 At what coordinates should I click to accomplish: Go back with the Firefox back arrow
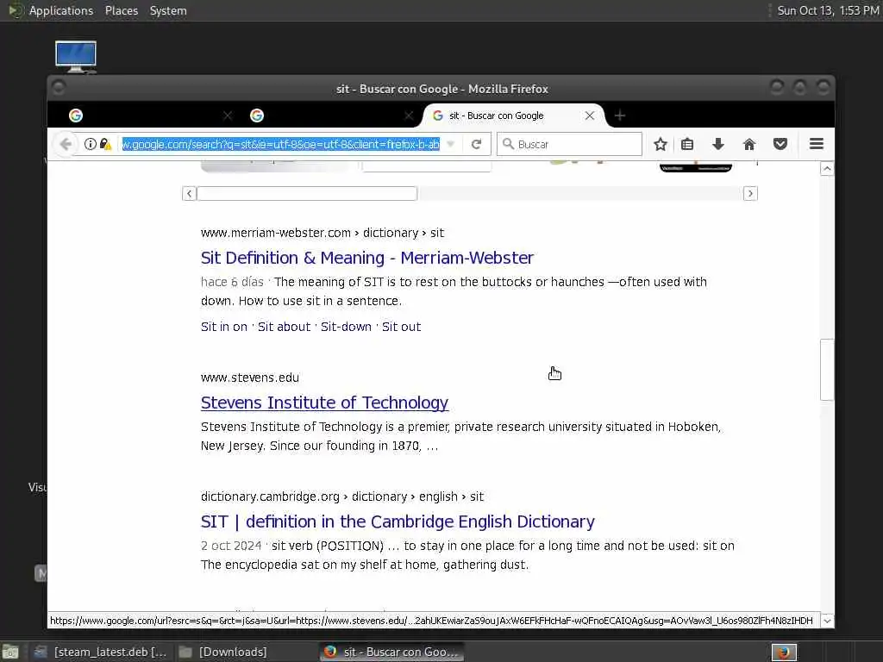pyautogui.click(x=66, y=144)
